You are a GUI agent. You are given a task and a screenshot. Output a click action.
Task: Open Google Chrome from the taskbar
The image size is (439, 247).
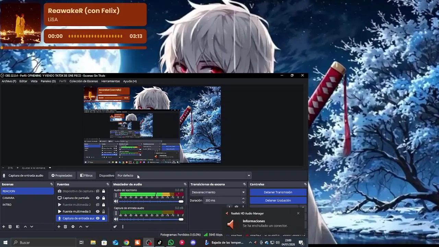(126, 243)
